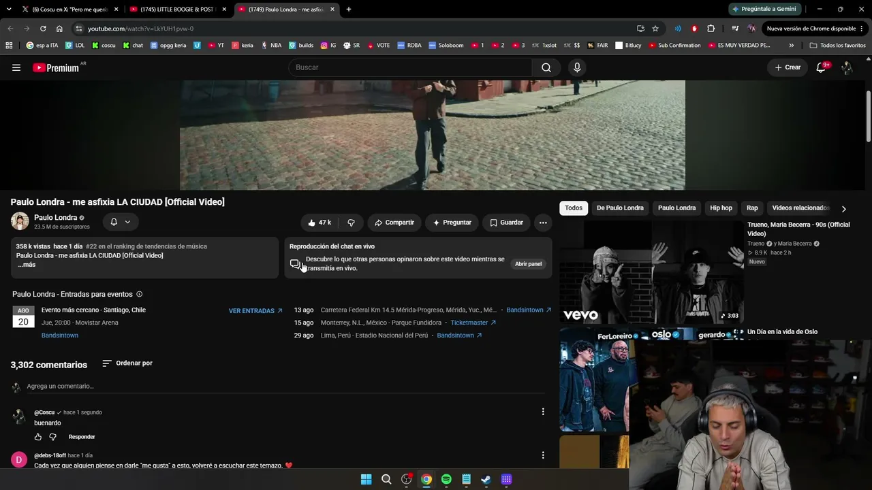The width and height of the screenshot is (872, 490).
Task: Open options menu for @Coscu's comment
Action: tap(543, 412)
